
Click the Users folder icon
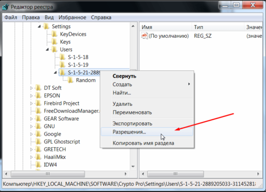[x=55, y=49]
